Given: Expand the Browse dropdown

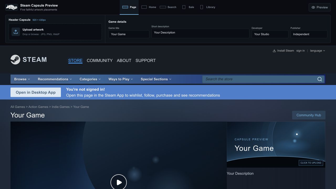Looking at the screenshot, I should 22,79.
